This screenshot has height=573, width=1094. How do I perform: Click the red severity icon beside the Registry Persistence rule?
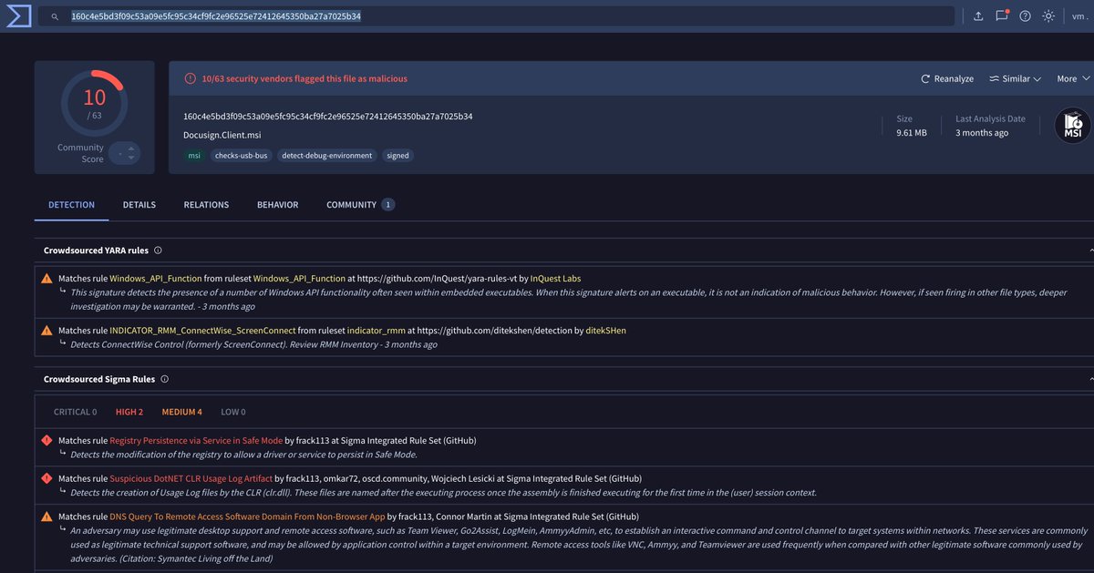coord(46,440)
